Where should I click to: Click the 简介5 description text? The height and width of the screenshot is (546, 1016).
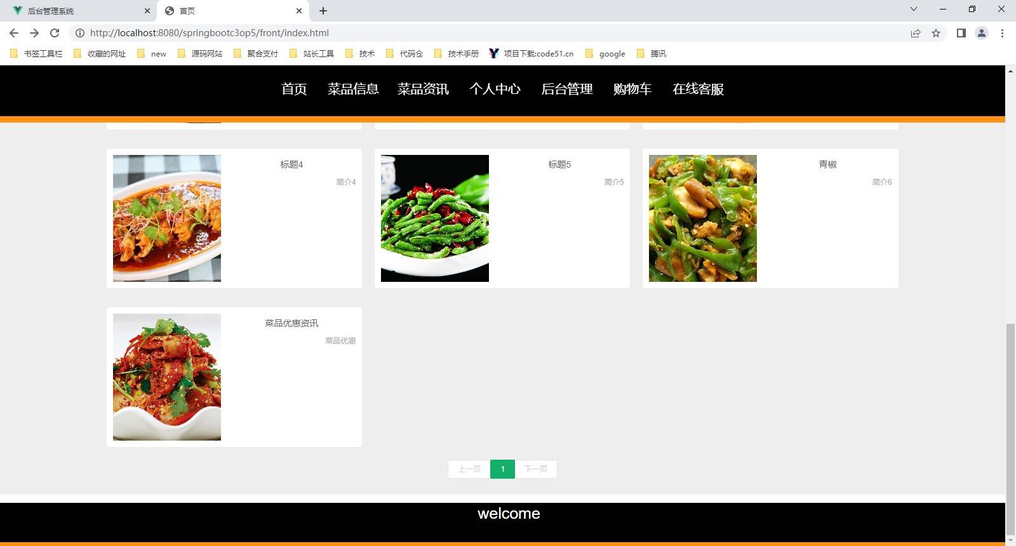[614, 182]
